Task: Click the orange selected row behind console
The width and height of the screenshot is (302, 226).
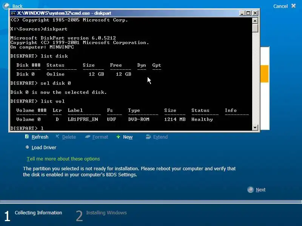Action: tap(264, 74)
